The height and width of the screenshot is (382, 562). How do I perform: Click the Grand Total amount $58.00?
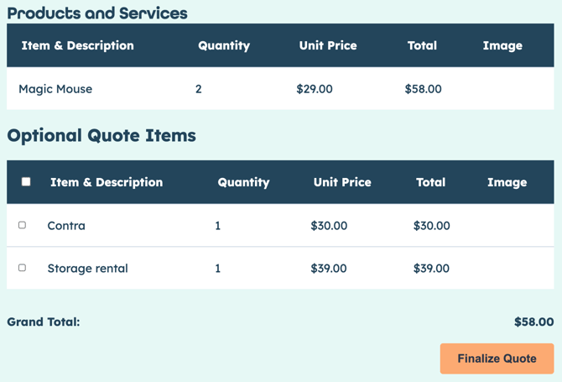click(533, 322)
